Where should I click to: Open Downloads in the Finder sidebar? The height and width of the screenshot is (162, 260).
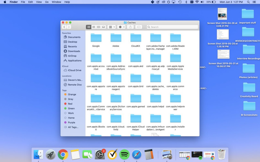[74, 51]
